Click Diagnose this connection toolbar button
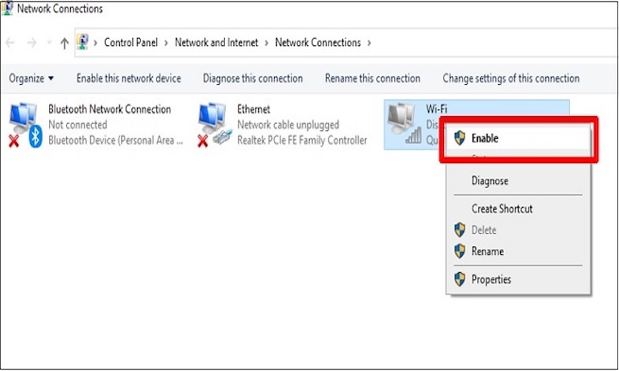The image size is (619, 371). click(252, 78)
